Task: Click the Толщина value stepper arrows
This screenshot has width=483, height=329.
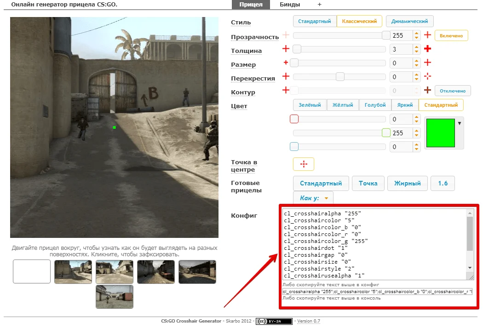Action: (416, 49)
